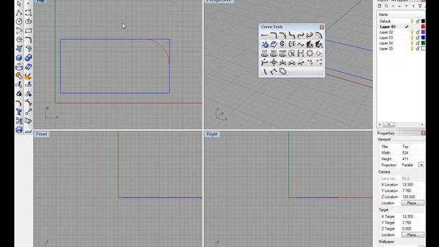The image size is (439, 247).
Task: Click the viewport Title field showing Top
Action: (413, 147)
